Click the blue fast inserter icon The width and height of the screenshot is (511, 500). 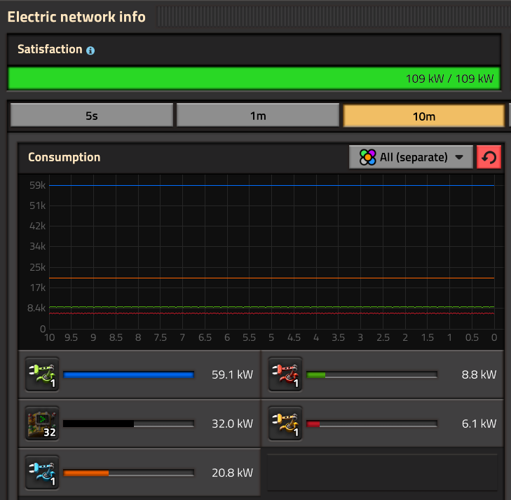42,472
